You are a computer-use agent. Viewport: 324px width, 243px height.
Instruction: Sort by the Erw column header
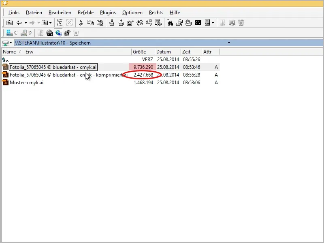point(29,52)
